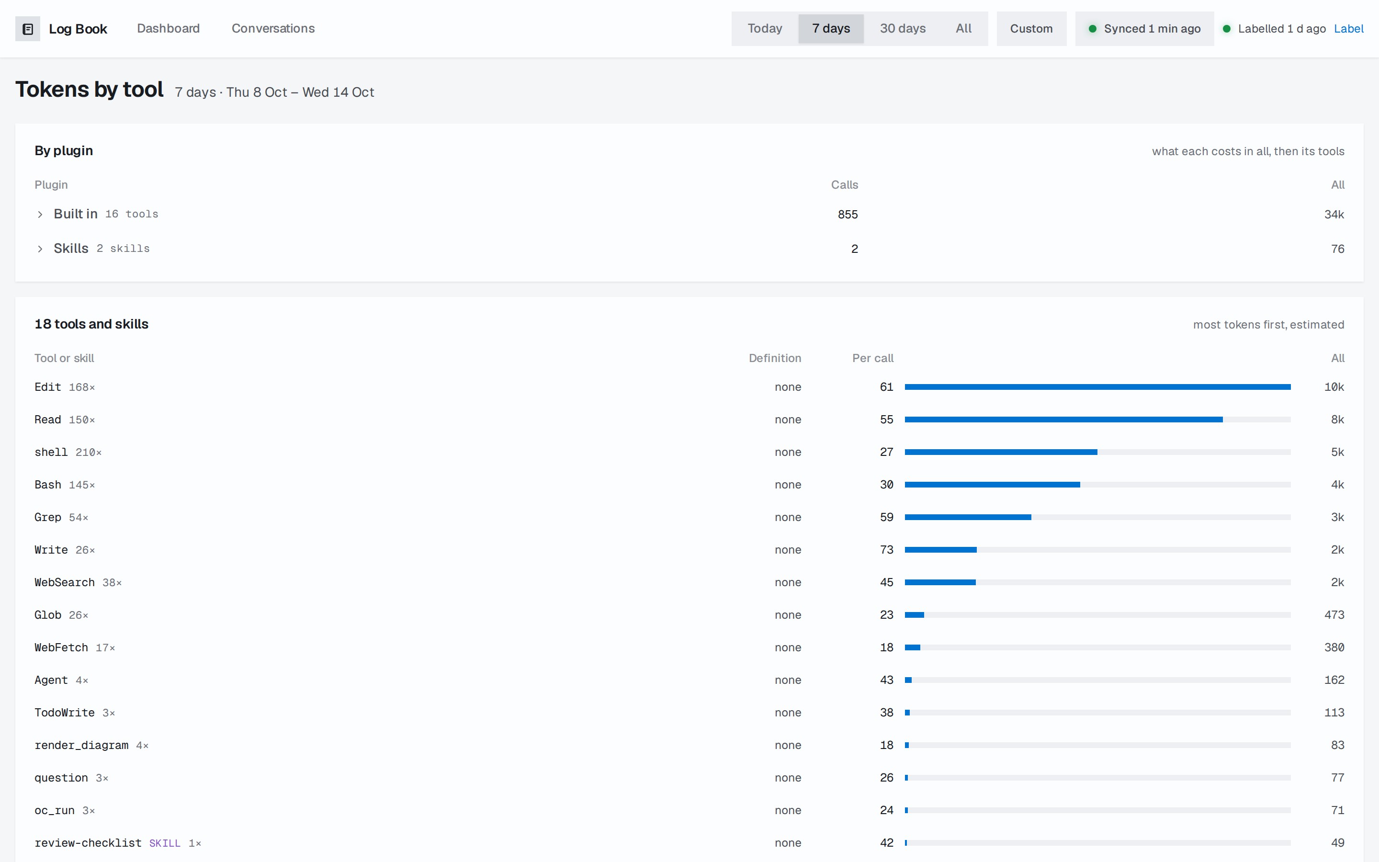Click the Definition column header
Image resolution: width=1379 pixels, height=862 pixels.
774,358
